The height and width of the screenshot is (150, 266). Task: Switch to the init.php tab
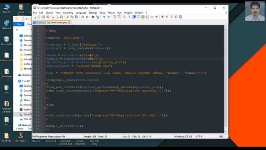tap(39, 22)
